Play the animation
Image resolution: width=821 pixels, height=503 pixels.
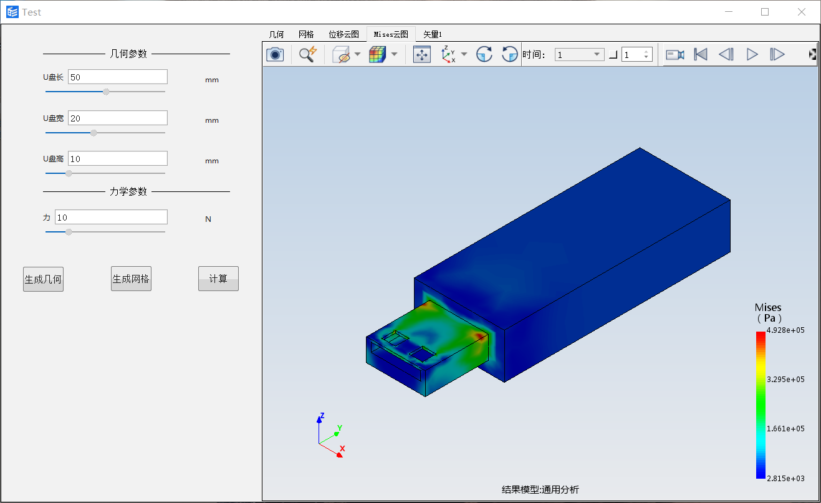point(752,55)
